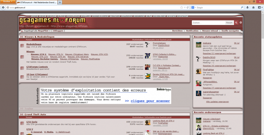Collapse the Nieuws & Mededelingen category
264x135 pixels.
coord(22,37)
